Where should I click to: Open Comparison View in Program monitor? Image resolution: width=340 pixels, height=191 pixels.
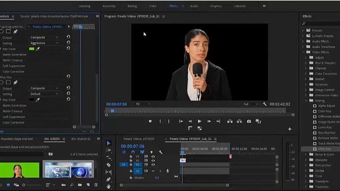coord(258,121)
